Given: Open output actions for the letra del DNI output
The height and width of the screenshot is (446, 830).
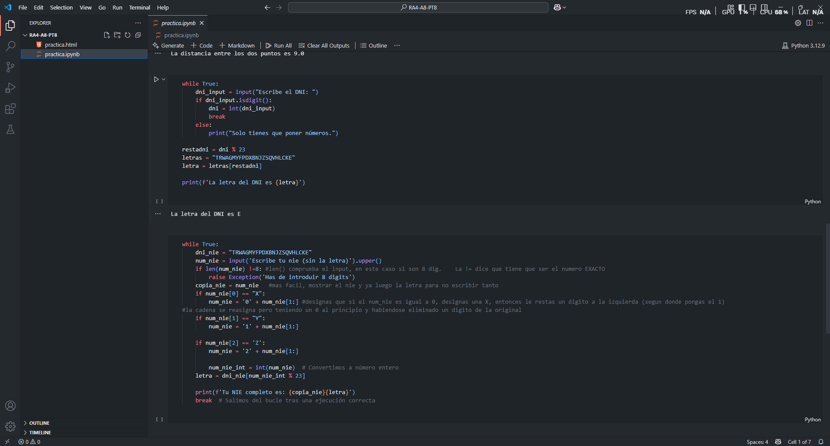Looking at the screenshot, I should 158,214.
